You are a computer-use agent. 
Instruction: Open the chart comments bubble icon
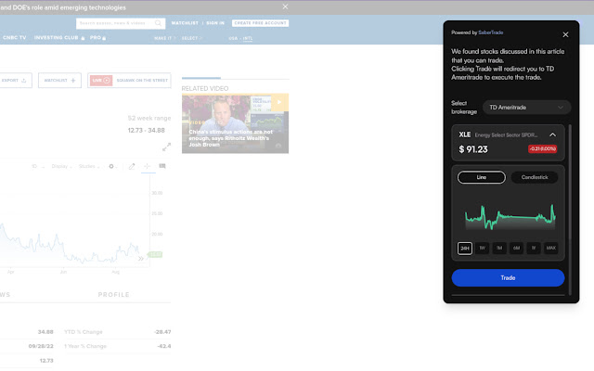[x=162, y=166]
